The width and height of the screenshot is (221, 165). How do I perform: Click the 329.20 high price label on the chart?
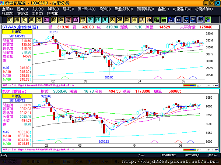[53, 32]
